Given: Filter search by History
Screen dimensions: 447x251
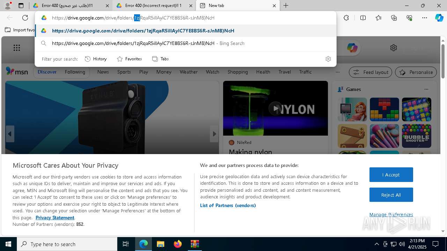Looking at the screenshot, I should (x=96, y=59).
